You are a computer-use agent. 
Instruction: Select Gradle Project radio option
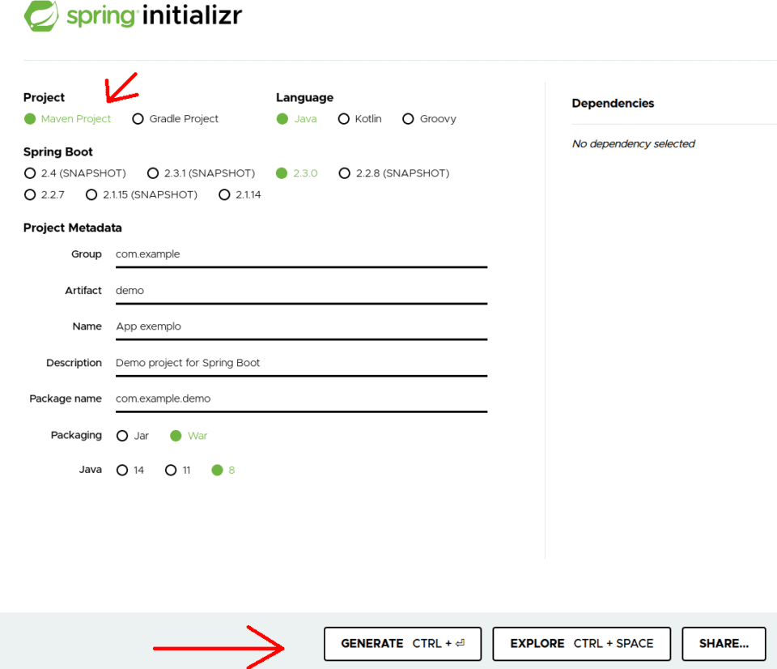(x=176, y=119)
